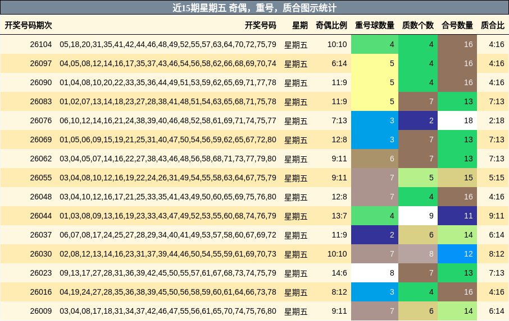The image size is (509, 321).
Task: Click the 星期 column header
Action: [299, 25]
